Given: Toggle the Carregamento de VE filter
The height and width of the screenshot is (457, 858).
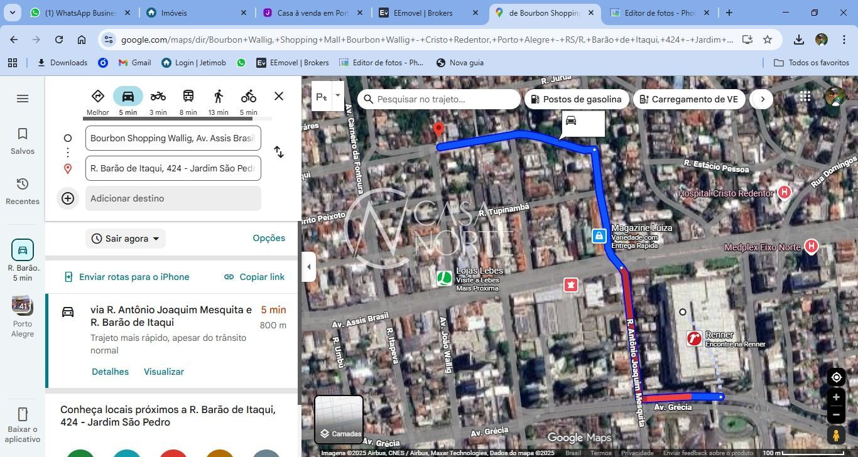Looking at the screenshot, I should [x=688, y=99].
